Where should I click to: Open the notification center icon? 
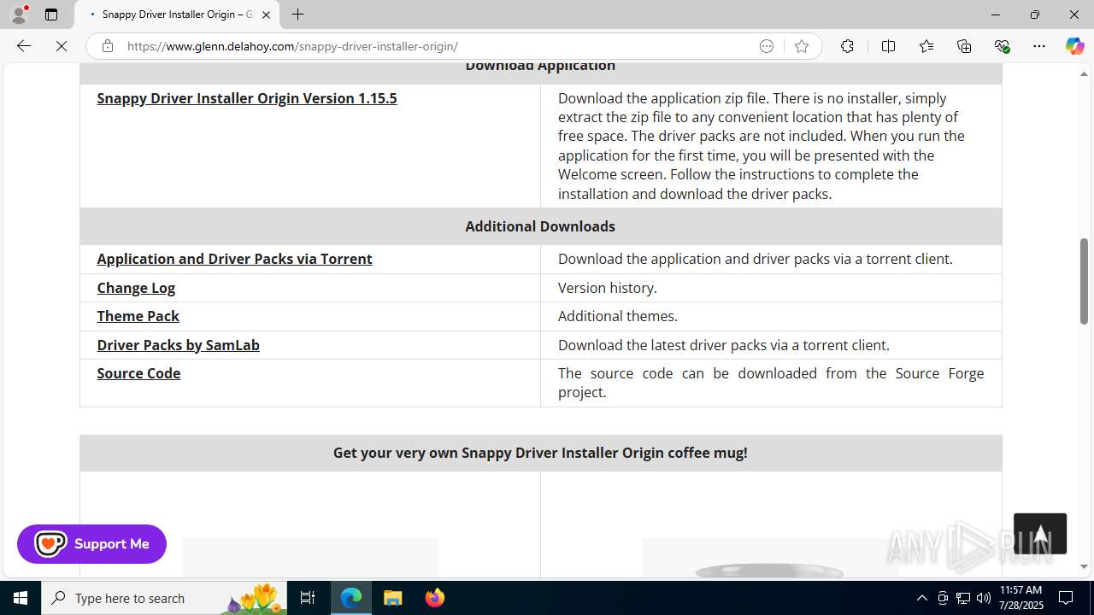point(1067,598)
